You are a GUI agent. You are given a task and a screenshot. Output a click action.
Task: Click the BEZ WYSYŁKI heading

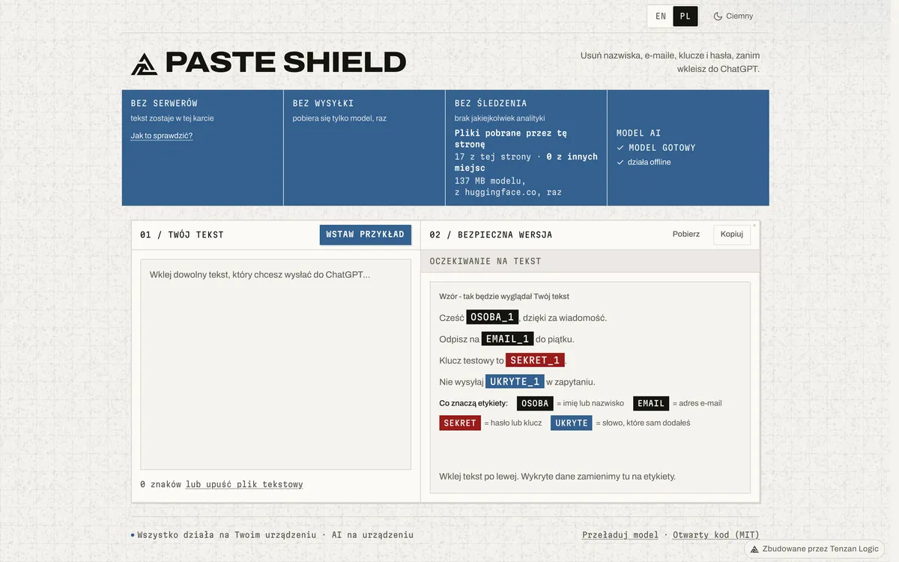click(x=323, y=103)
